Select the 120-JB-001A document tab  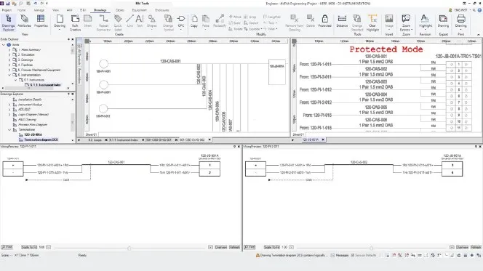pos(310,139)
